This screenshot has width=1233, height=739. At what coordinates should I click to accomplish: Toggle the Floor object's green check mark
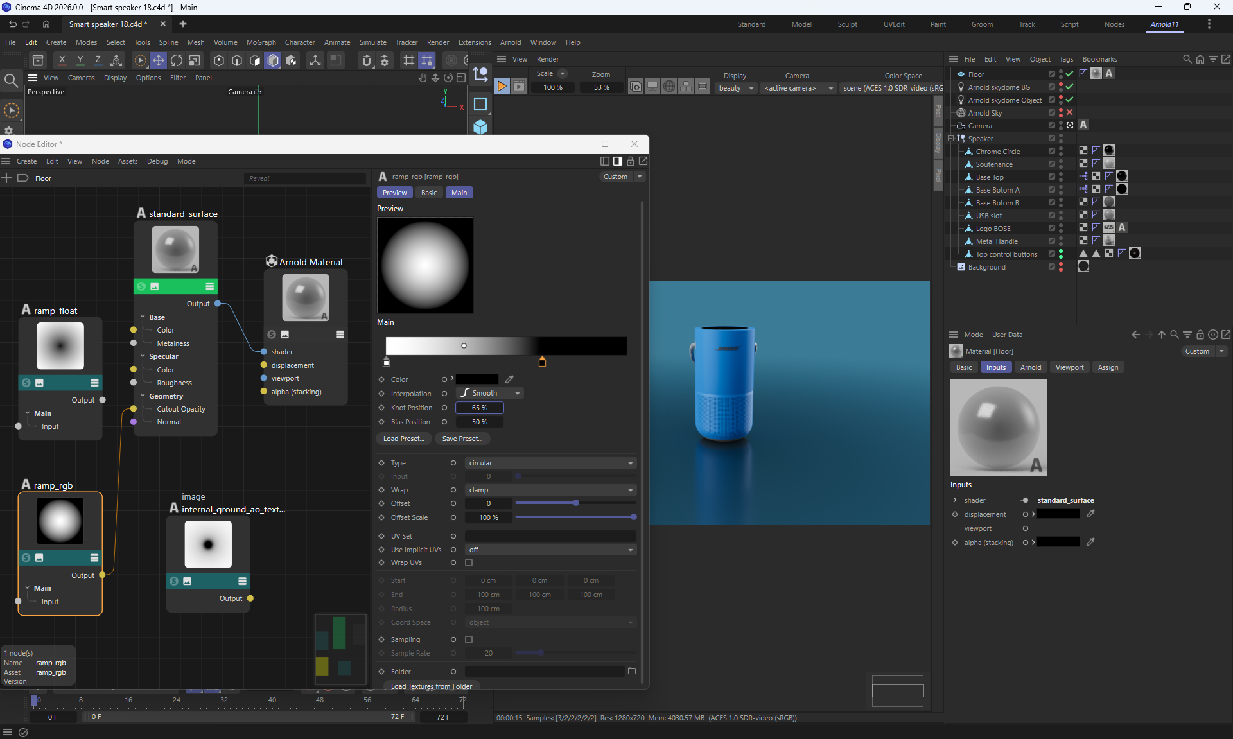click(x=1070, y=74)
